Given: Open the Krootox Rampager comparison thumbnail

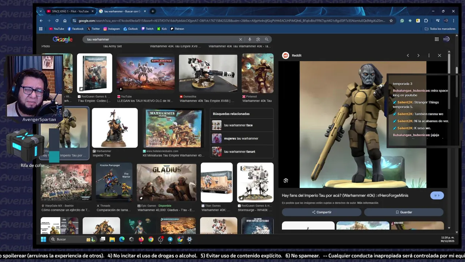Looking at the screenshot, I should point(114,182).
